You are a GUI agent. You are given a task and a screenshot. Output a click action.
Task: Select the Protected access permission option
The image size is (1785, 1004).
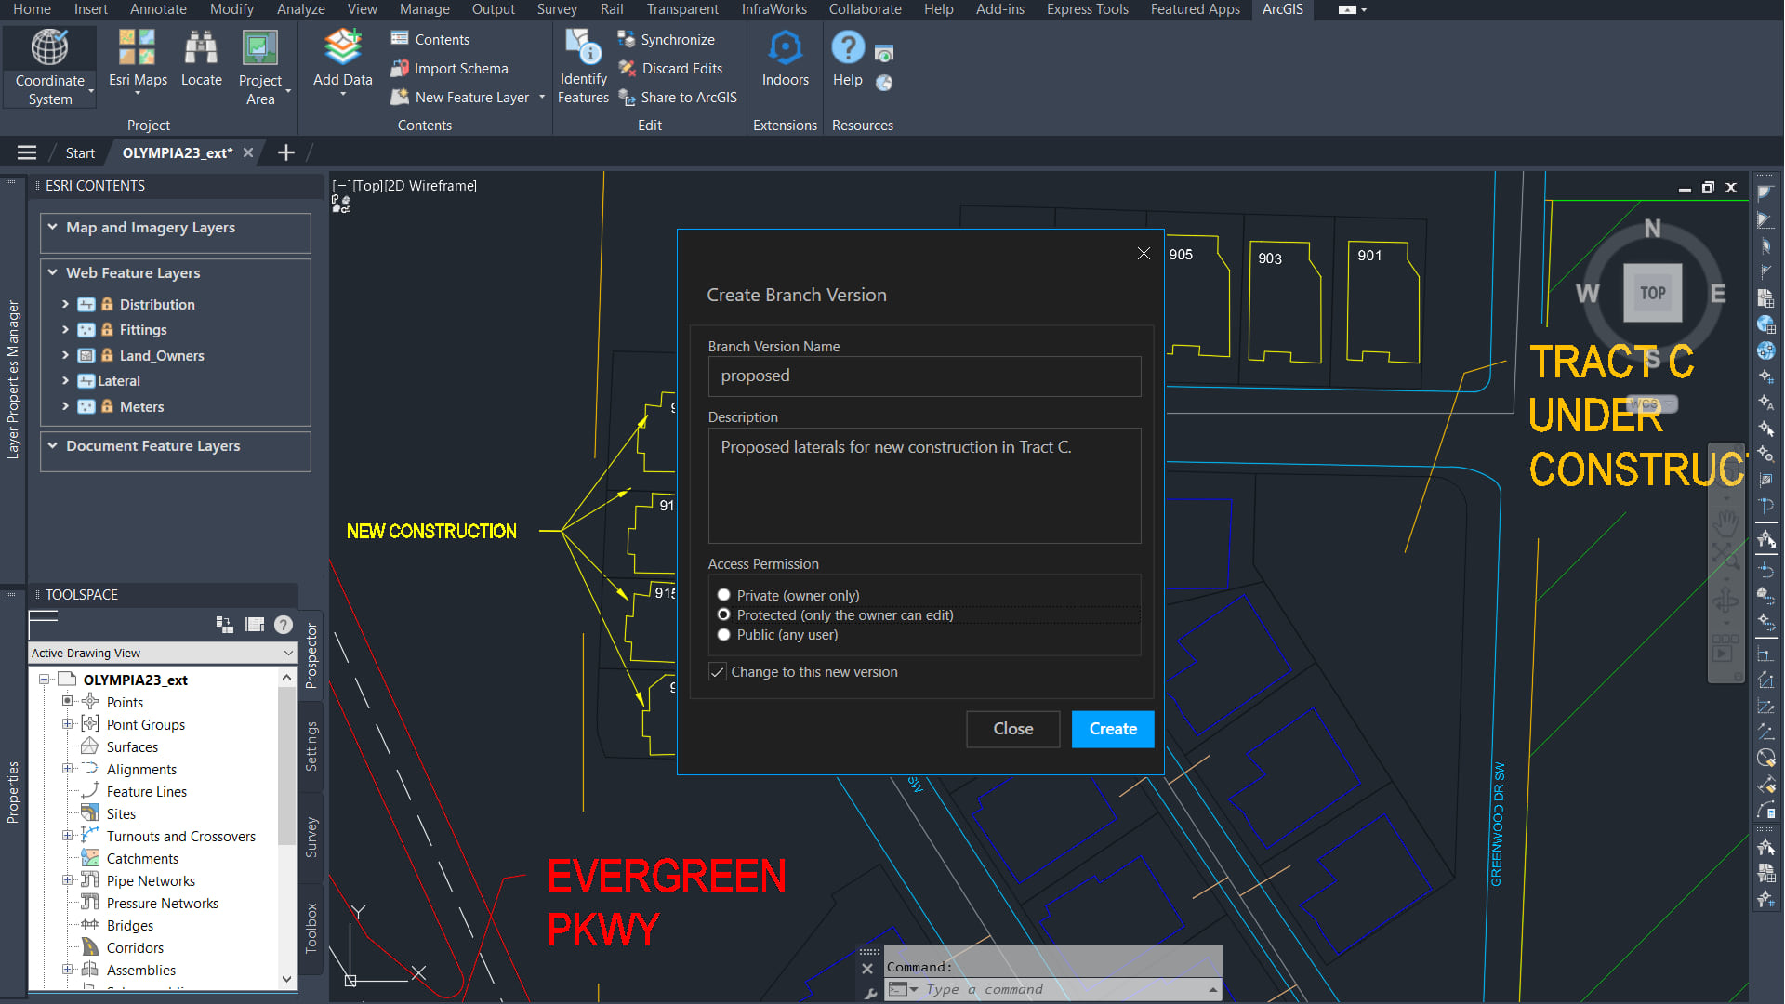723,614
